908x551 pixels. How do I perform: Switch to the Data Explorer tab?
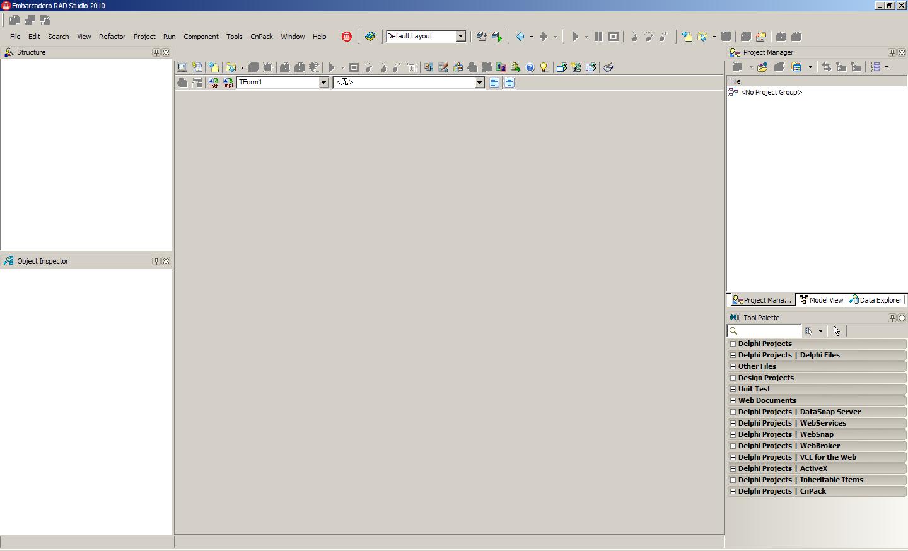pos(876,300)
